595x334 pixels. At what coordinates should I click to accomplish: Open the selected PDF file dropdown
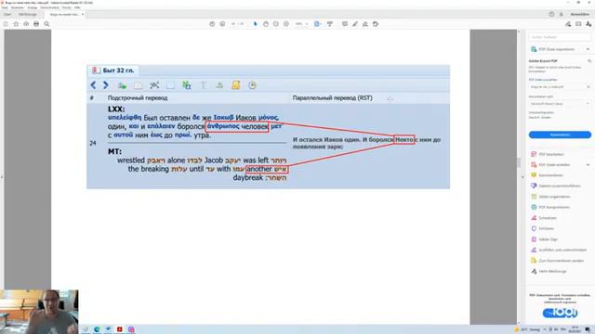coord(560,86)
